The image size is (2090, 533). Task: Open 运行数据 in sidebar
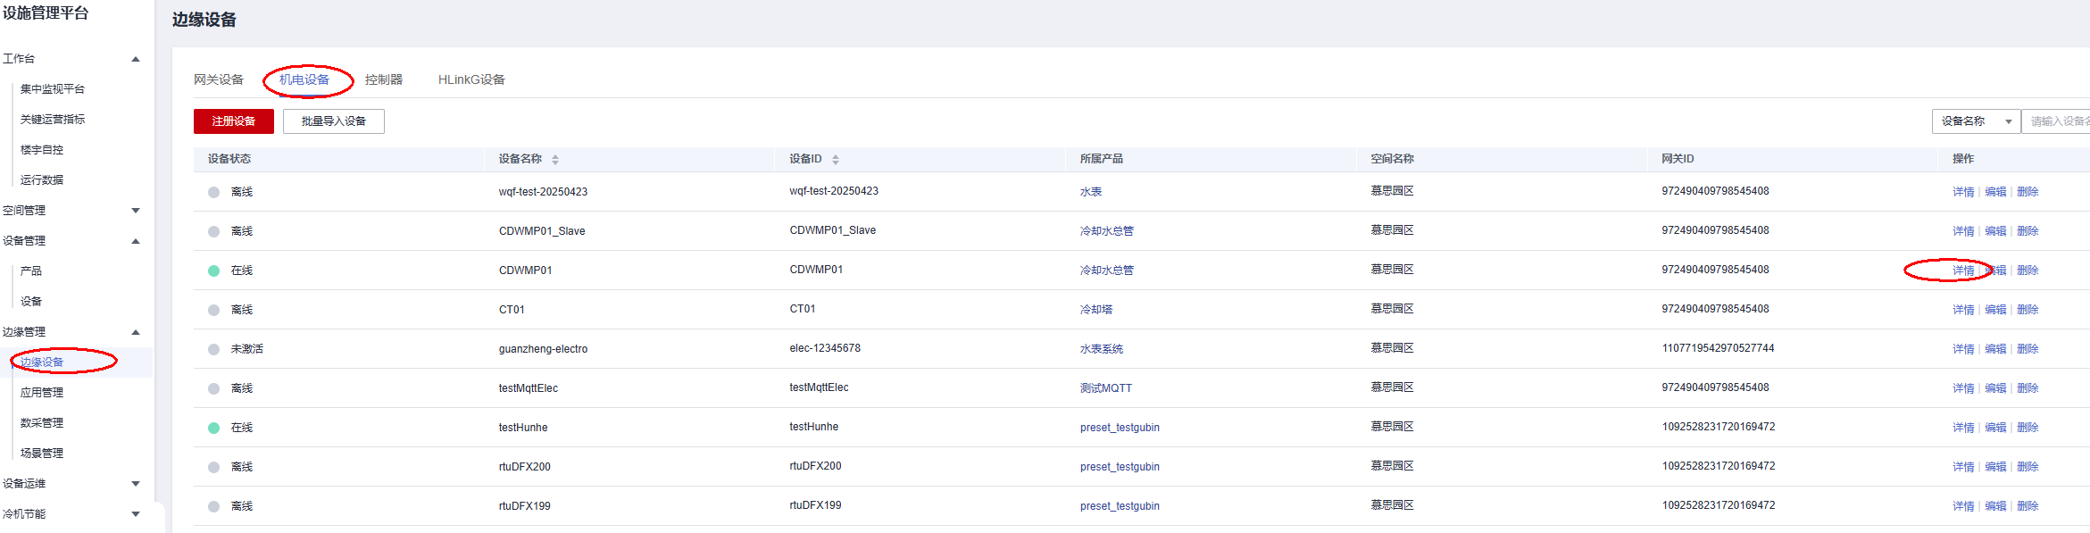click(x=42, y=180)
